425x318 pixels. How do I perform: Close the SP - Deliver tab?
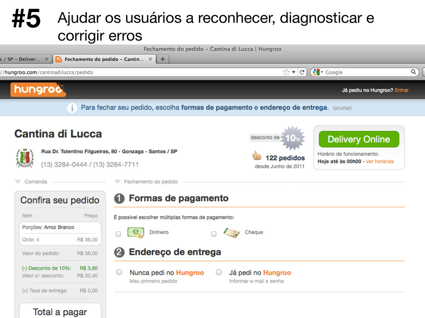pyautogui.click(x=46, y=59)
